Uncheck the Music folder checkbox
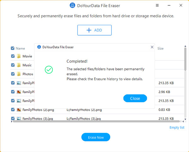Screen dimensions: 189x152 click(13, 65)
